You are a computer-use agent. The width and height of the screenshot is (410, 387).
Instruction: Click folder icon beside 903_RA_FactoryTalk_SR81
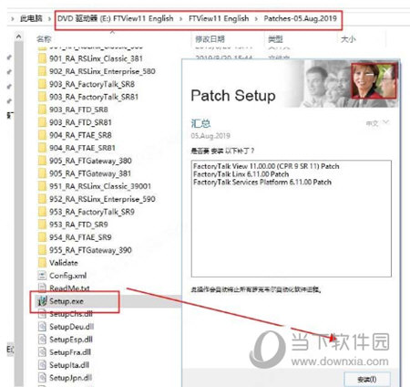(x=42, y=97)
